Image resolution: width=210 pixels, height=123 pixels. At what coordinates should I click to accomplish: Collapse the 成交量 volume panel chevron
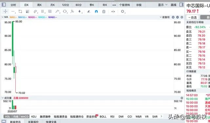coord(3,98)
